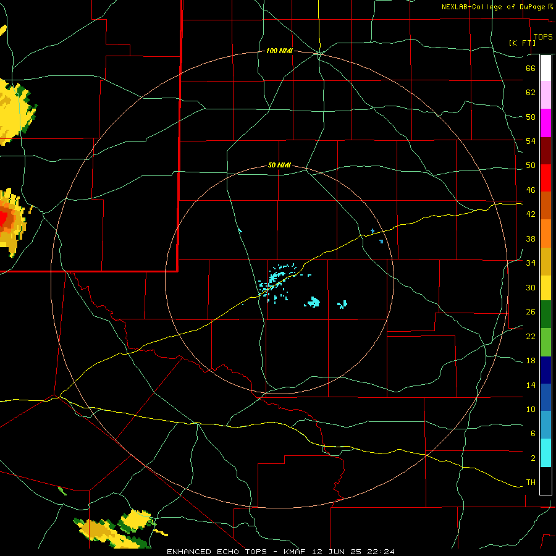Click the 50 NMI range ring label
Screen dimensions: 556x556
click(x=279, y=165)
